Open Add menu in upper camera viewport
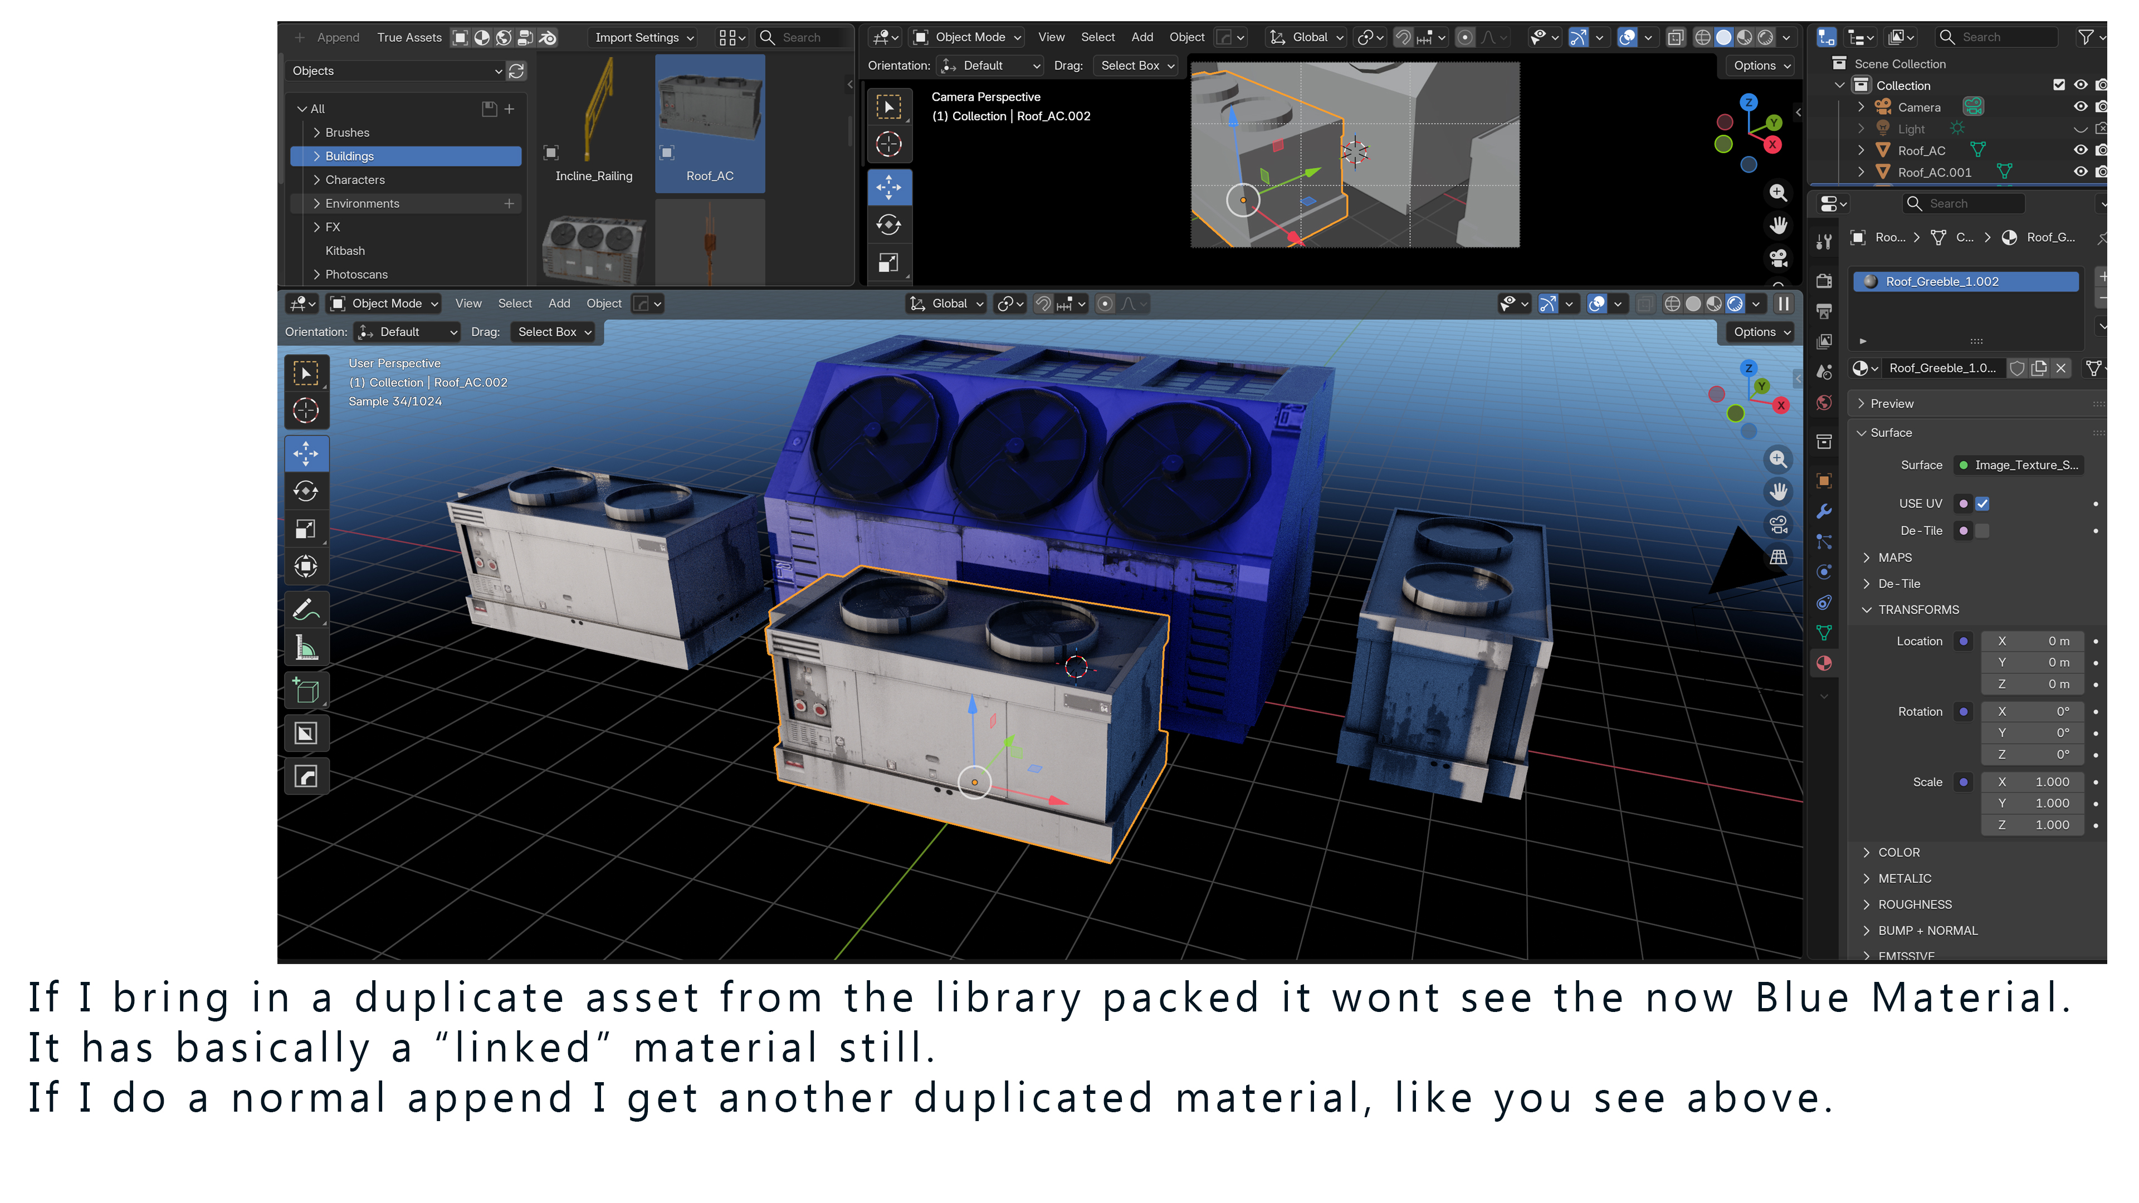Image resolution: width=2139 pixels, height=1203 pixels. pyautogui.click(x=1142, y=37)
